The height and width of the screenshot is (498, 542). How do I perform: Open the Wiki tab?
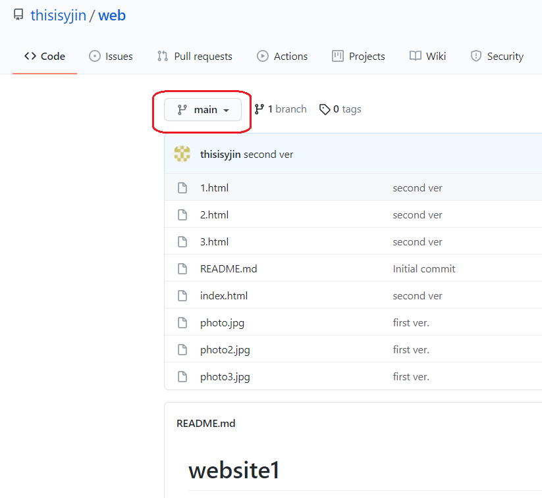click(x=427, y=56)
